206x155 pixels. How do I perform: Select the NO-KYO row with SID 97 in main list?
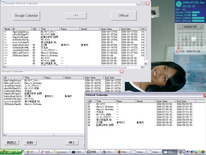[x=74, y=58]
